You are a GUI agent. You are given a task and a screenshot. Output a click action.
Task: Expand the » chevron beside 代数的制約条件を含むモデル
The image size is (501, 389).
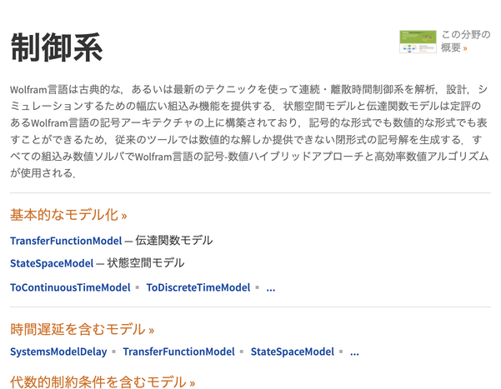pos(192,383)
